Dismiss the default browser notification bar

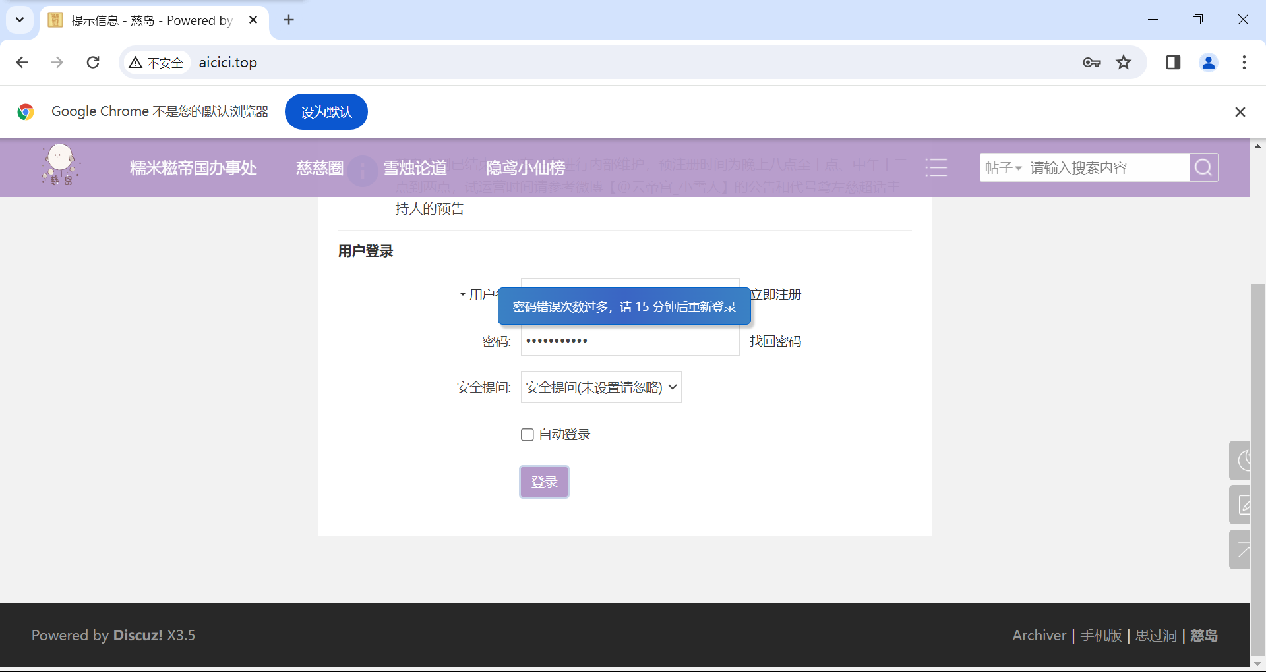pos(1240,112)
